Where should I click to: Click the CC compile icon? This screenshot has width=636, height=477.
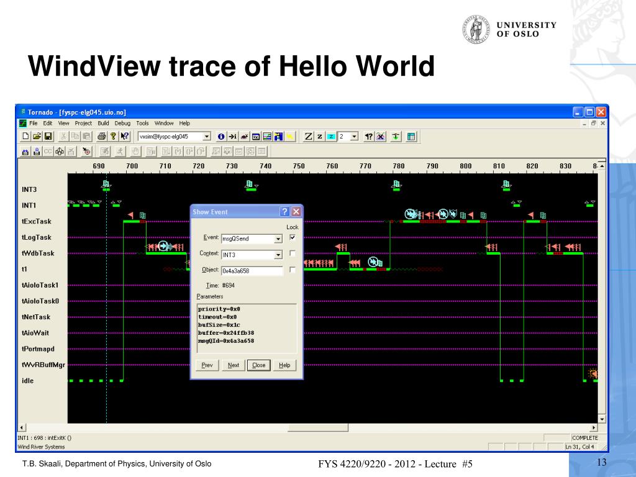tap(48, 152)
